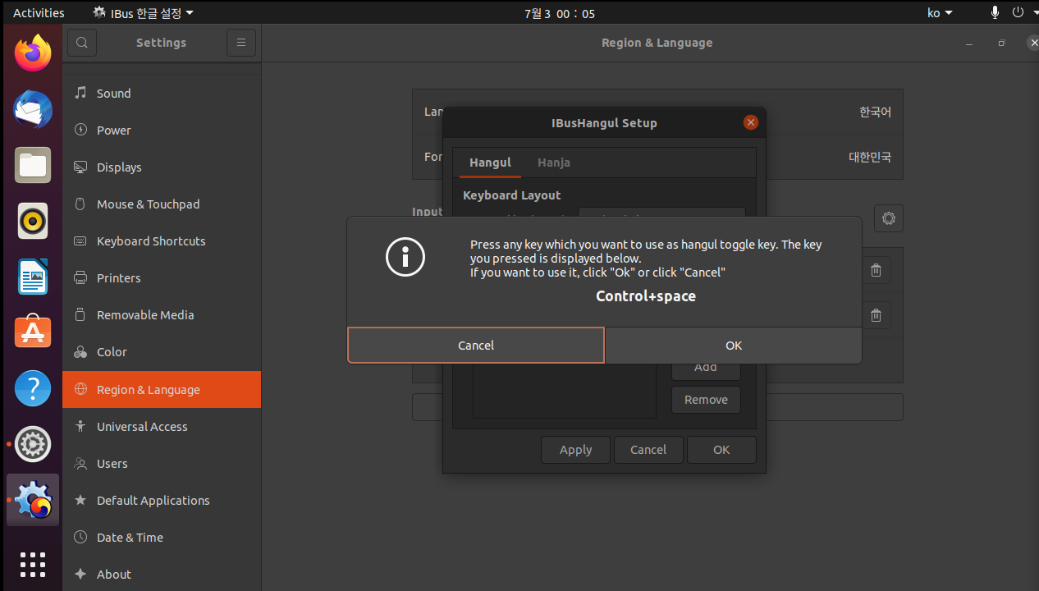Show applications grid in the dock
The height and width of the screenshot is (591, 1039).
(33, 565)
